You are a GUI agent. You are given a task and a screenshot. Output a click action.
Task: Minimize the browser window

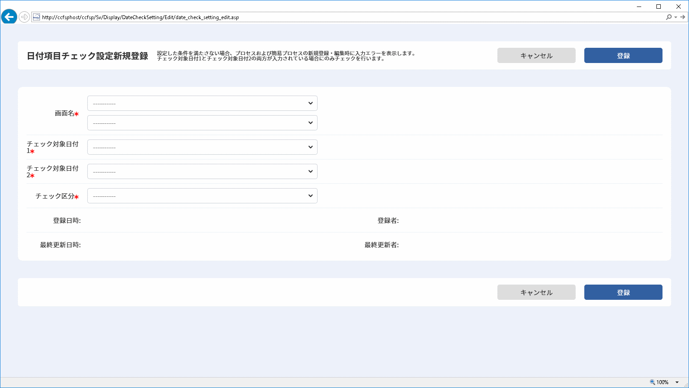coord(639,7)
